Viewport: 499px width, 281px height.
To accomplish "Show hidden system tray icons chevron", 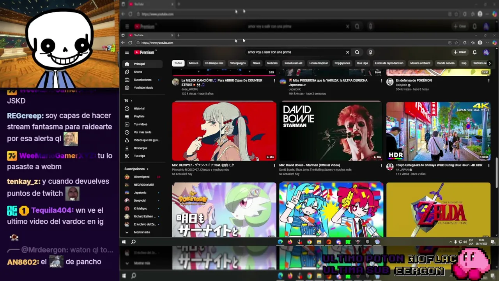I will click(x=451, y=242).
